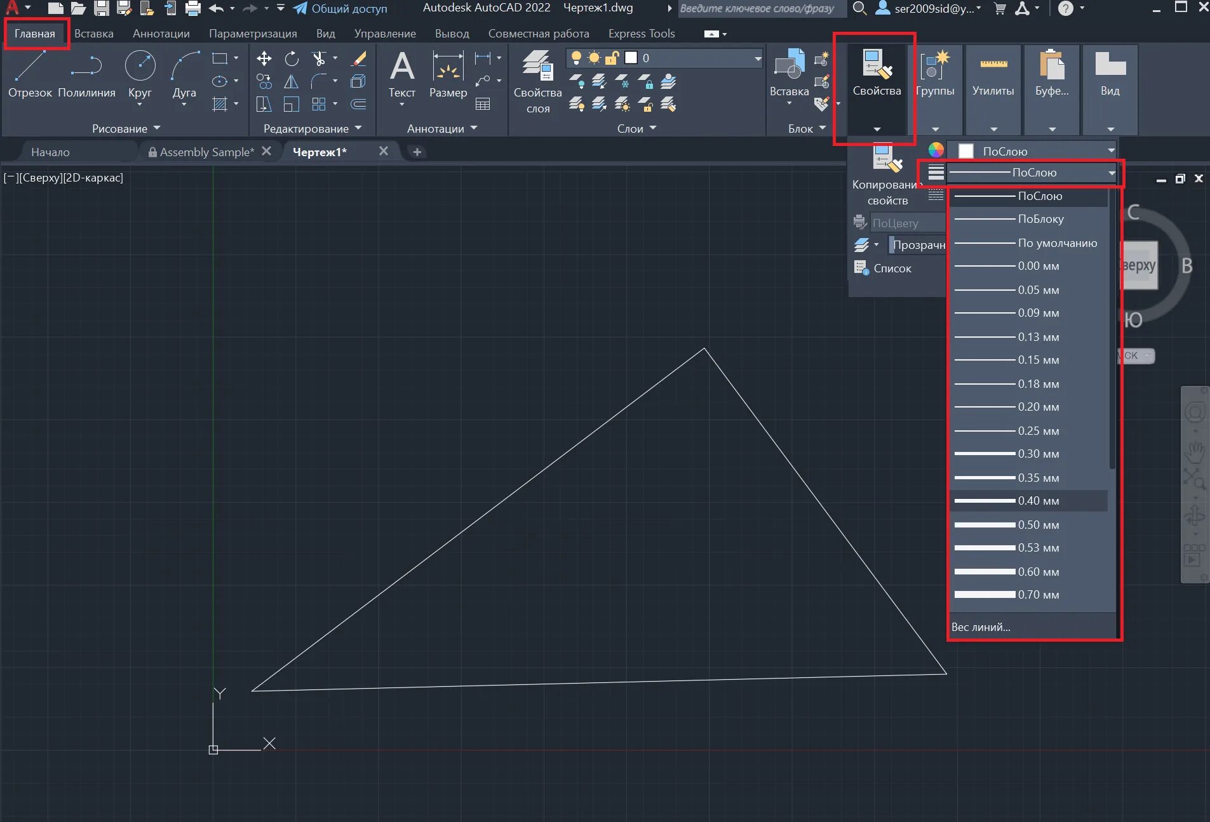Click the Hatch tool icon
This screenshot has height=822, width=1210.
[x=220, y=104]
